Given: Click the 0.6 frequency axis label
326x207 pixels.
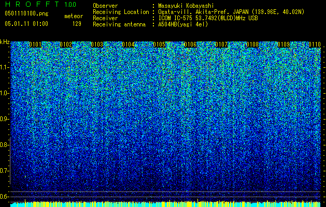Looking at the screenshot, I should tap(5, 197).
